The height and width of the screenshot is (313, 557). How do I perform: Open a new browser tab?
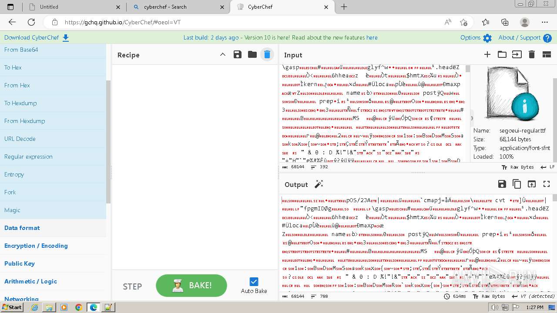[344, 7]
